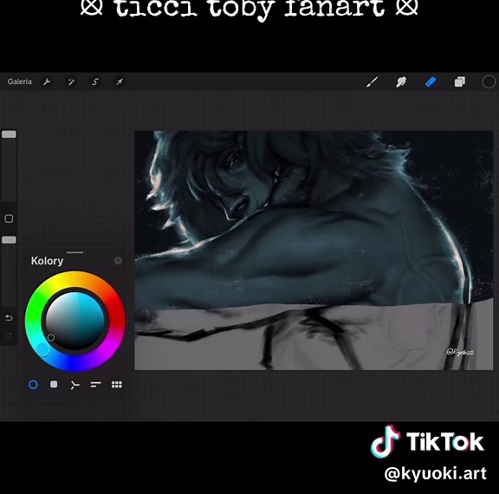This screenshot has width=499, height=494.
Task: Switch to the Disc color mode tab
Action: click(33, 385)
